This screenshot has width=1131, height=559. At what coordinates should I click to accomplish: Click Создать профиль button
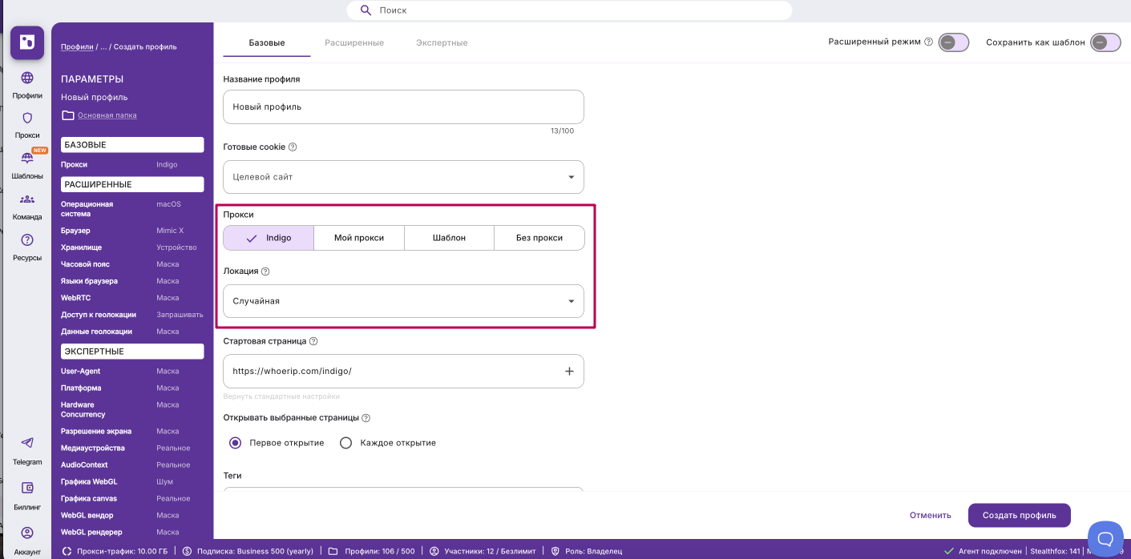1020,516
